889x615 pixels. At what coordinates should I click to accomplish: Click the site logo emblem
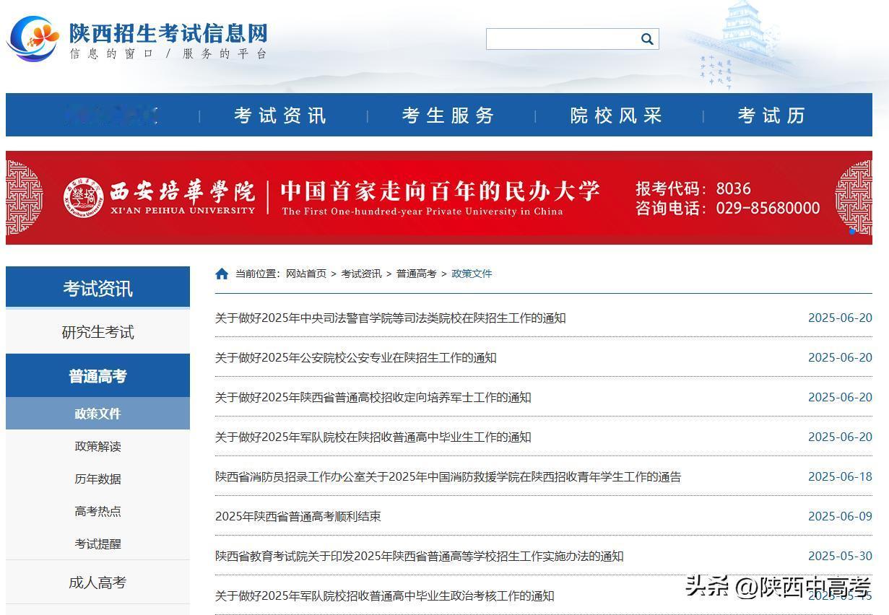[33, 39]
